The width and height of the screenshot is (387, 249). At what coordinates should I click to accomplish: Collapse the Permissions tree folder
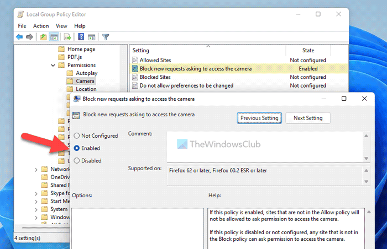click(53, 65)
